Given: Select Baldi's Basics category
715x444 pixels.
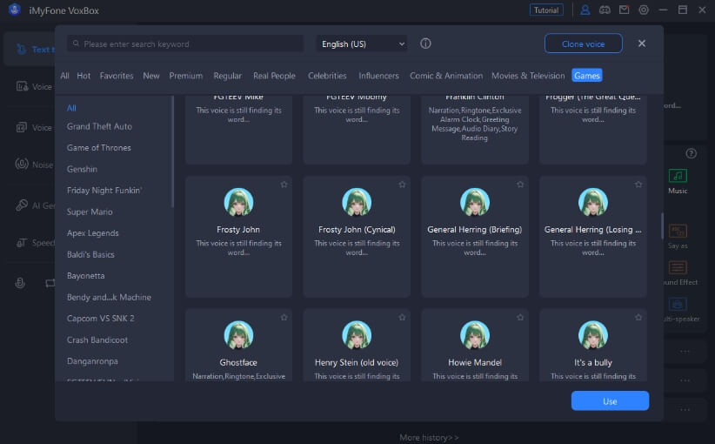Looking at the screenshot, I should [x=90, y=254].
